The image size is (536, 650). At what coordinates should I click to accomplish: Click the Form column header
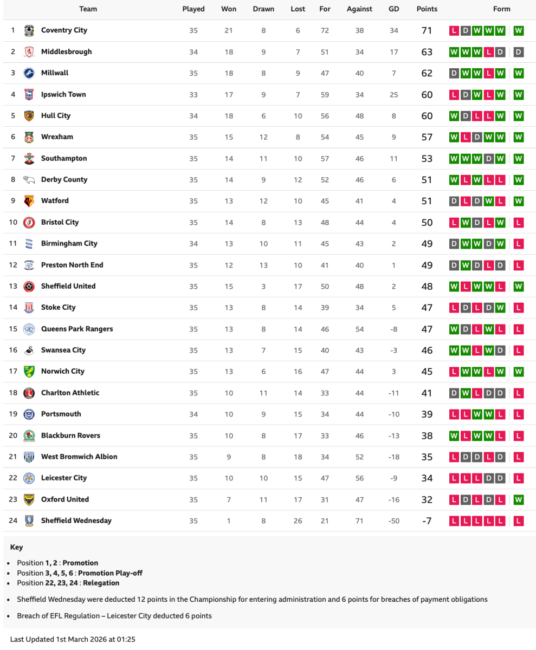pos(501,9)
